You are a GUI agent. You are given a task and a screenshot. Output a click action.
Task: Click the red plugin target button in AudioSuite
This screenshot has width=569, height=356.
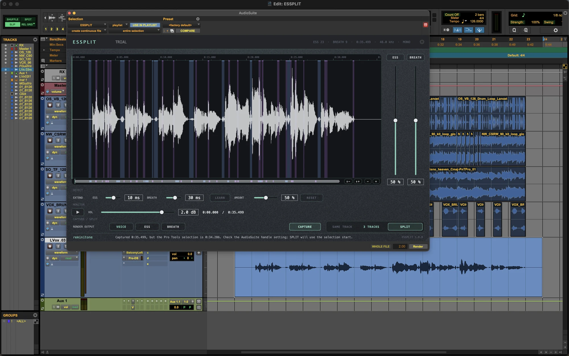click(426, 25)
